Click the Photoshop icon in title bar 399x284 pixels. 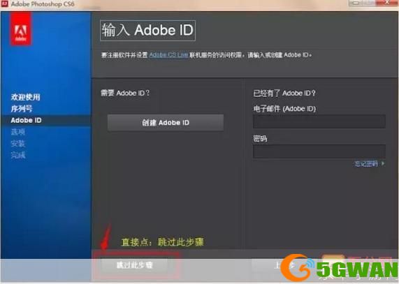[5, 3]
